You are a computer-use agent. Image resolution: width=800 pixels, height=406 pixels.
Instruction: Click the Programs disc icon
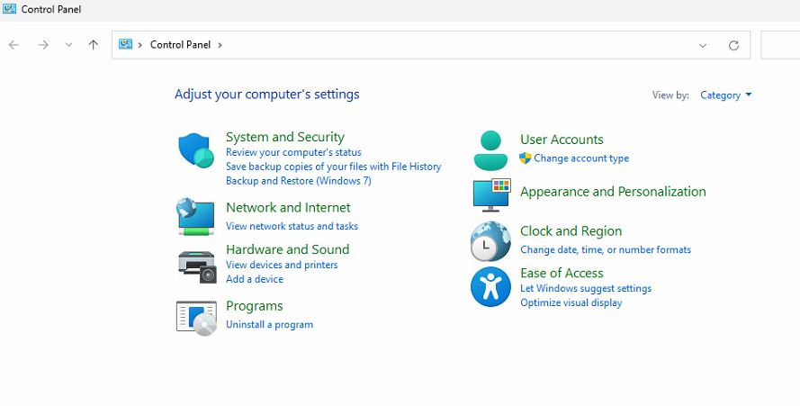pyautogui.click(x=196, y=318)
